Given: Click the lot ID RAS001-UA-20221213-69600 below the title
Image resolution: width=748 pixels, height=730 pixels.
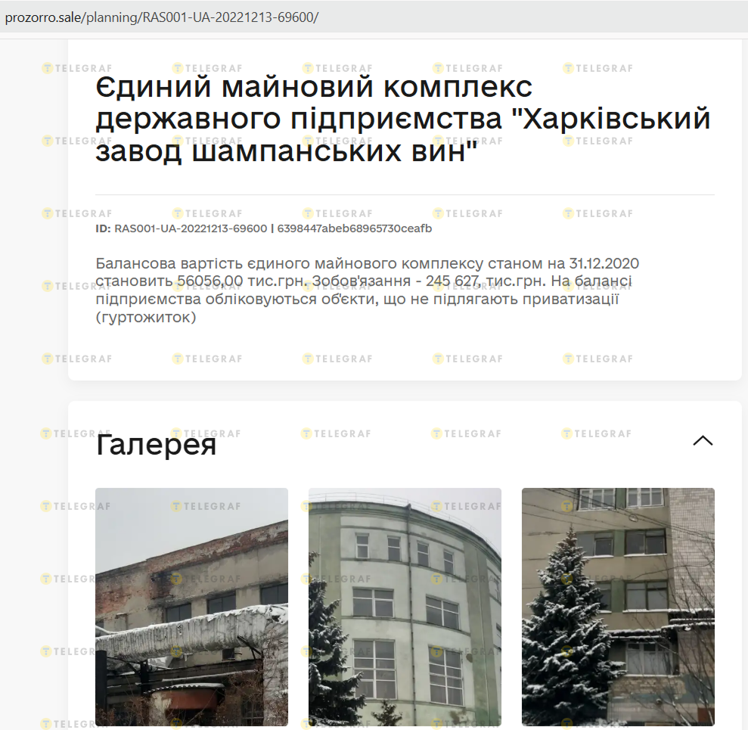Looking at the screenshot, I should [x=191, y=228].
